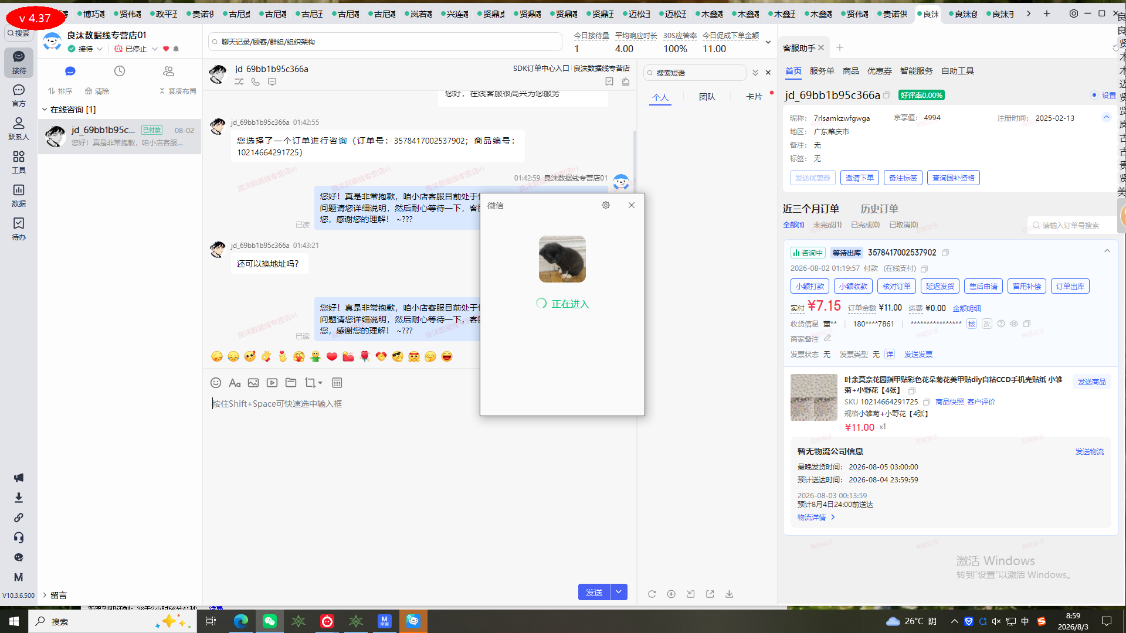Collapse order 3578417002537902 card
This screenshot has width=1126, height=633.
tap(1107, 251)
